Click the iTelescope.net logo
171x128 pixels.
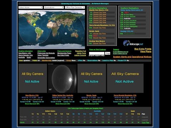click(133, 43)
